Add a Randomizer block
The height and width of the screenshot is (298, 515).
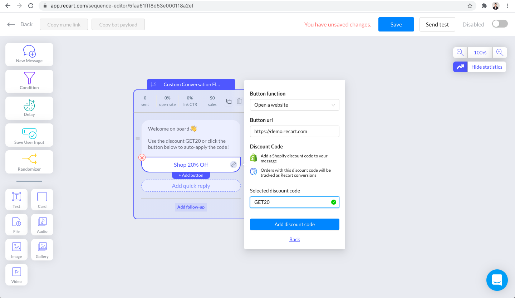29,162
